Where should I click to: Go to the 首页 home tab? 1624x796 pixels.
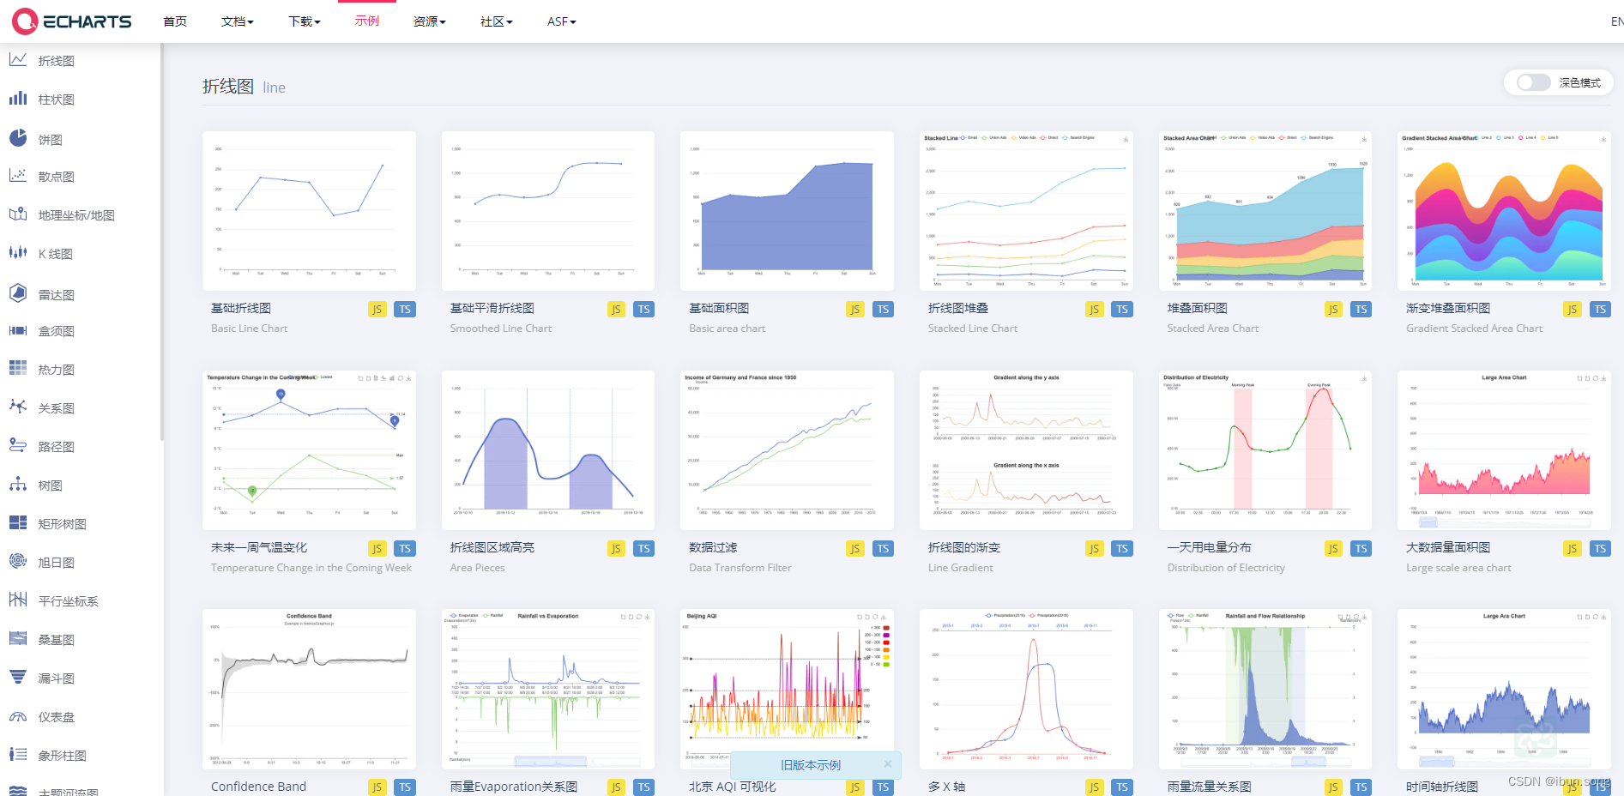coord(175,21)
